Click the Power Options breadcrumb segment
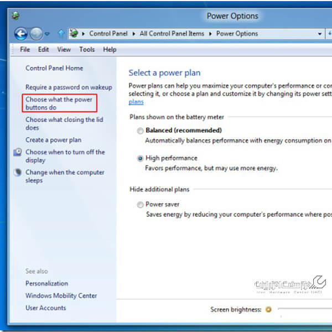Image resolution: width=332 pixels, height=332 pixels. tap(237, 33)
